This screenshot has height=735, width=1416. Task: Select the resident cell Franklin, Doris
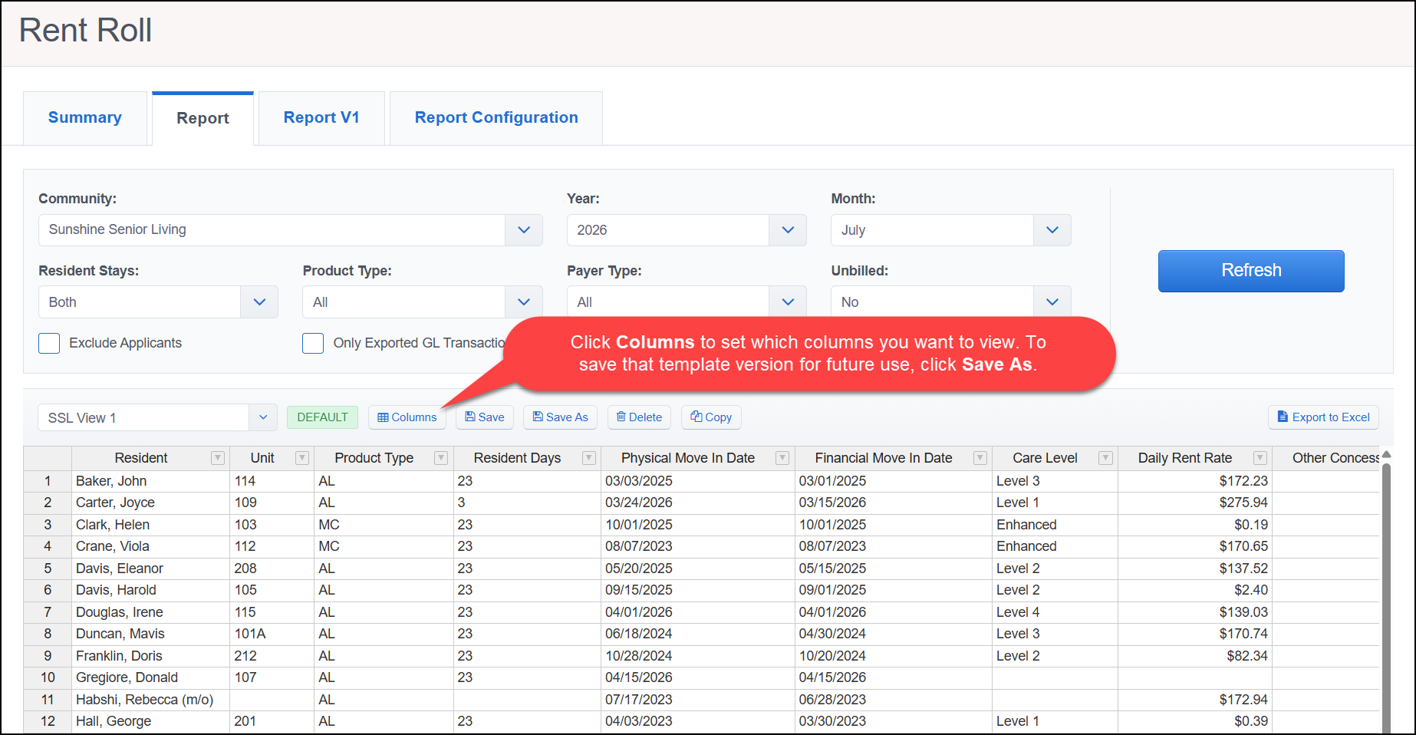150,656
